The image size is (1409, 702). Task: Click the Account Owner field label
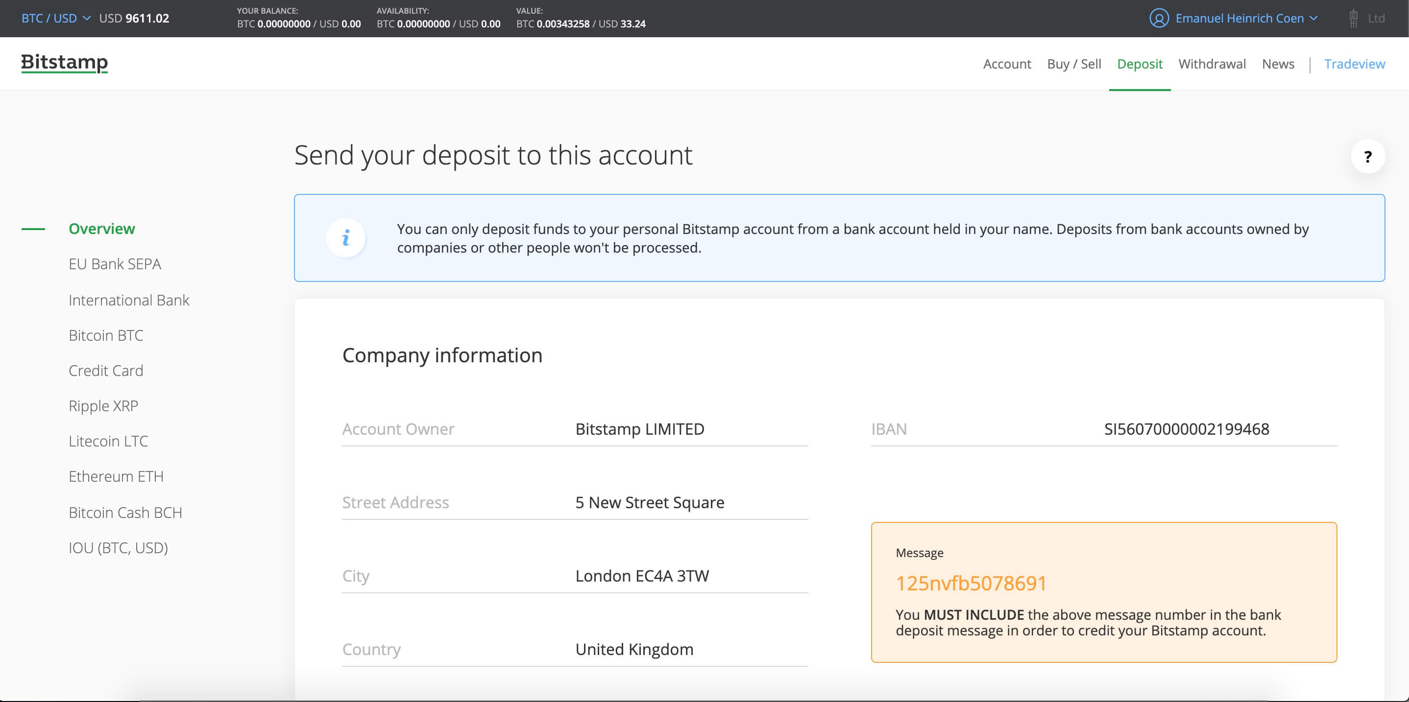point(398,429)
